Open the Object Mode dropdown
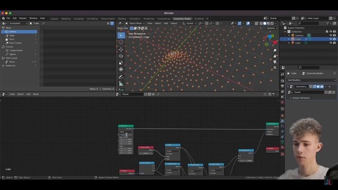 (x=135, y=23)
